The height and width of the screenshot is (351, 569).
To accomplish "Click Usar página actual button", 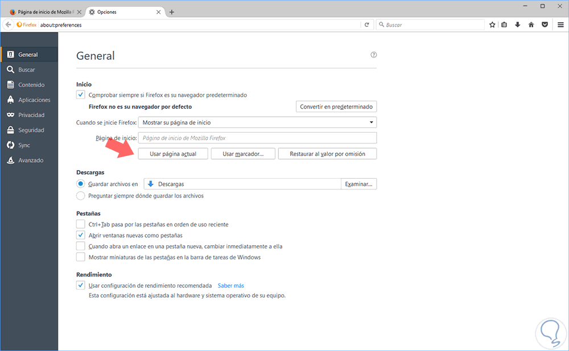I will (173, 154).
